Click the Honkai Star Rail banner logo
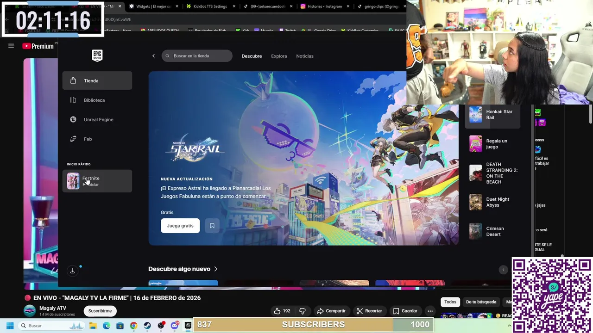 coord(195,149)
